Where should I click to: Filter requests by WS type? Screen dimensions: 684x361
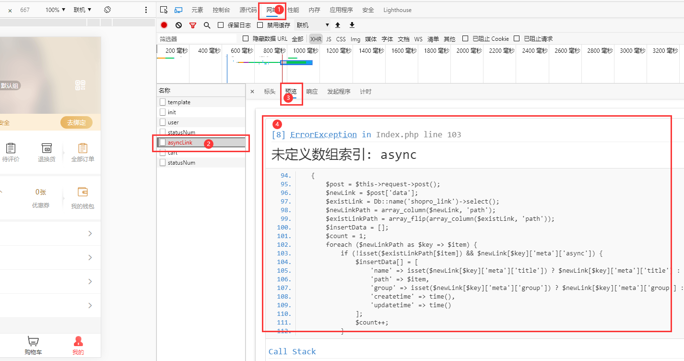pyautogui.click(x=418, y=39)
